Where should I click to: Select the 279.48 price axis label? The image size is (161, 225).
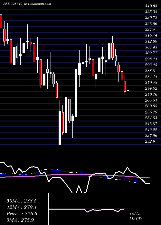click(x=150, y=83)
